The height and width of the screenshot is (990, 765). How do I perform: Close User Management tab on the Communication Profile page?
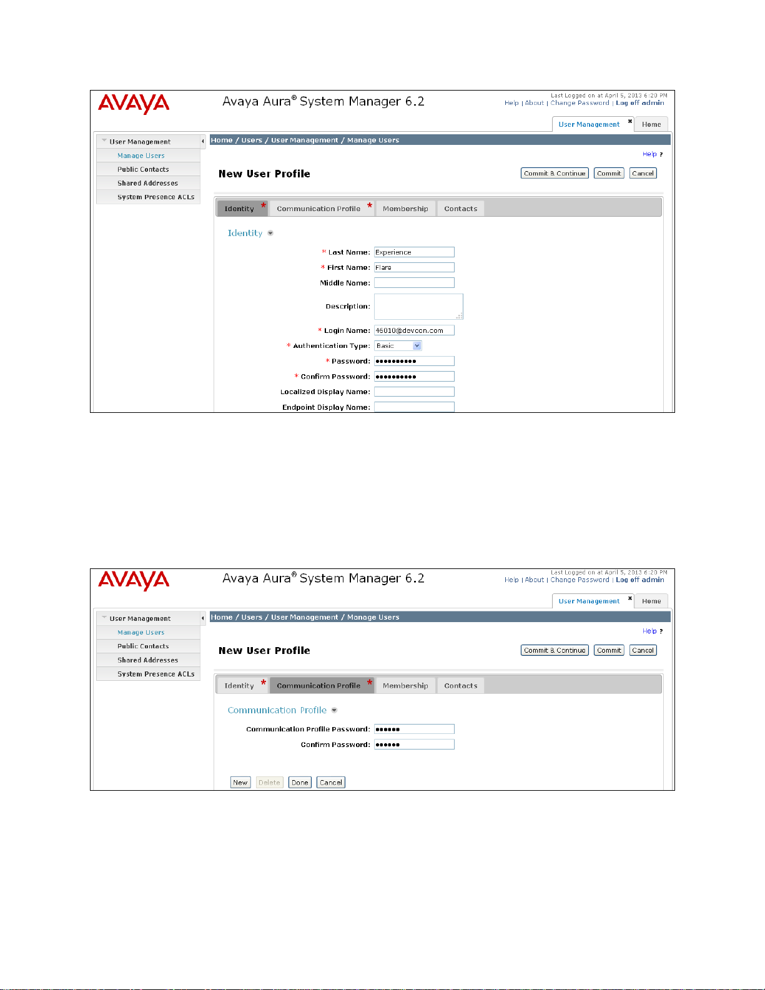pos(630,598)
